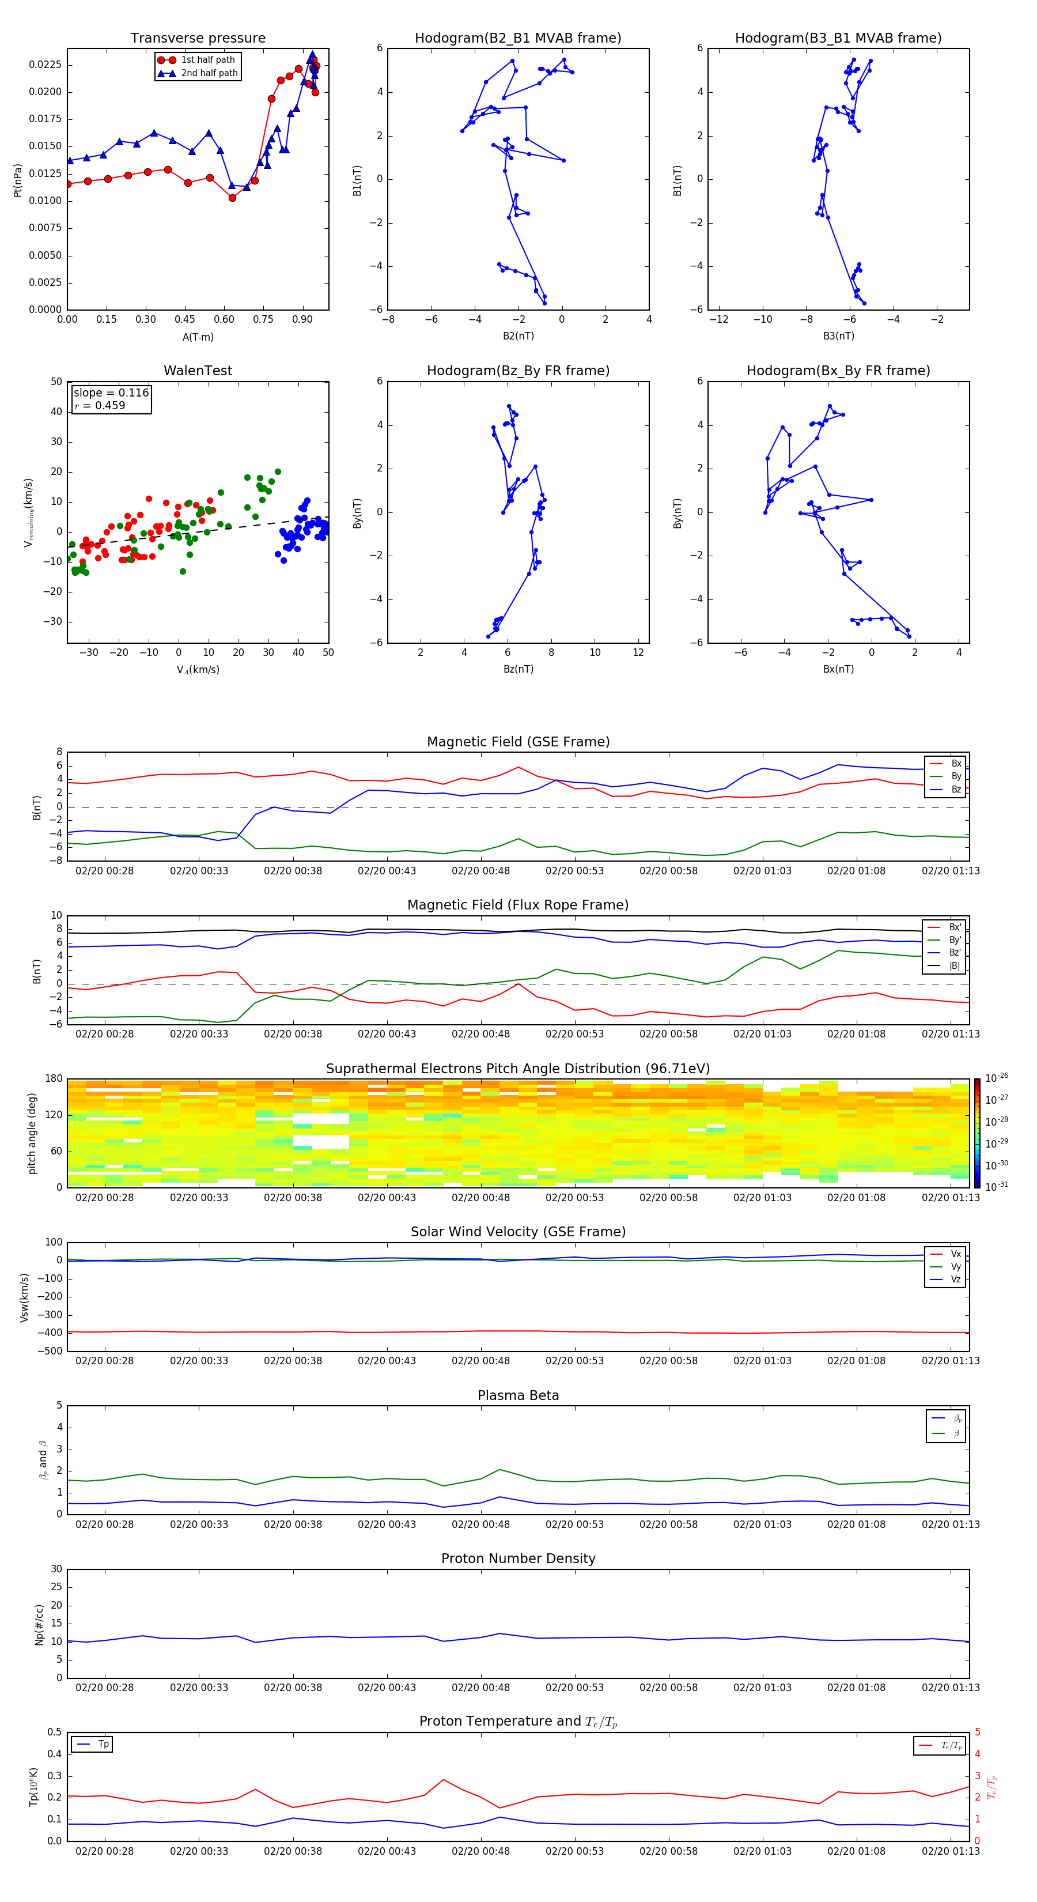Click the '1st half path' legend entry
The image size is (1037, 1902).
[196, 60]
